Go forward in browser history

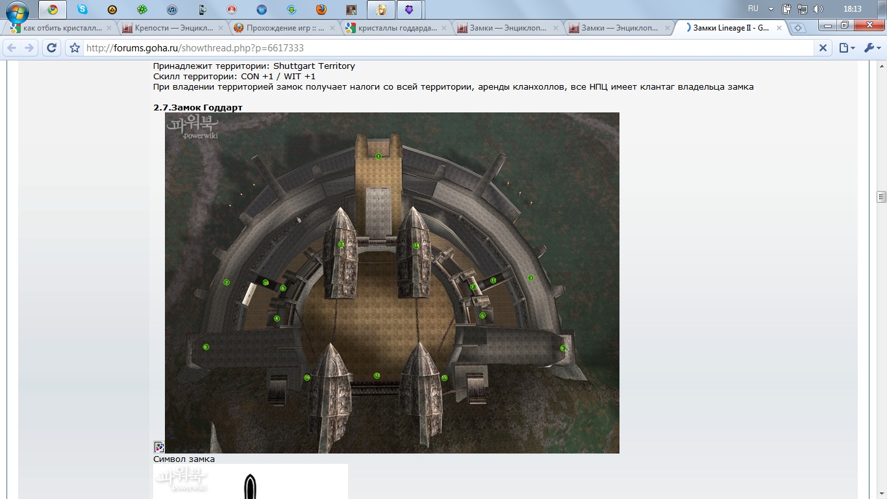point(29,48)
